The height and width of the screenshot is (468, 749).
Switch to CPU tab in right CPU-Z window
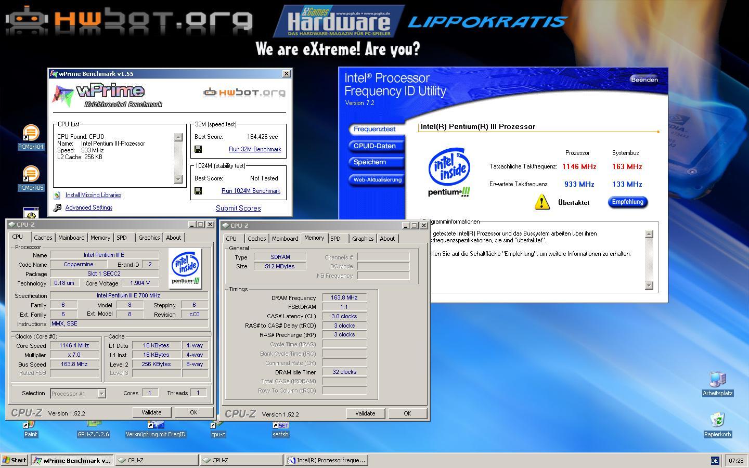click(x=231, y=239)
